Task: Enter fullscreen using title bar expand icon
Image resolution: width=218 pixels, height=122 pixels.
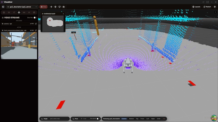Action: click(x=208, y=2)
